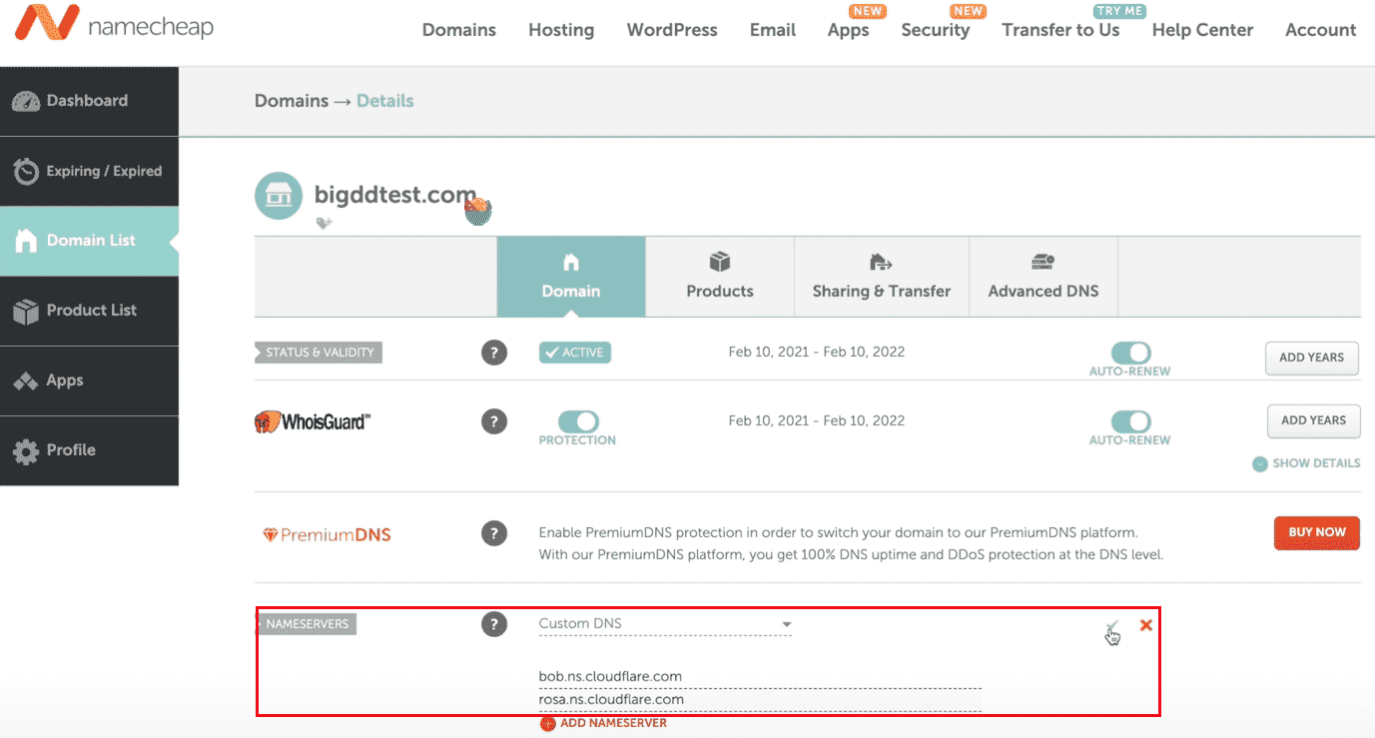Toggle WhoisGuard Protection switch
Screen dimensions: 1375x738
[x=578, y=421]
